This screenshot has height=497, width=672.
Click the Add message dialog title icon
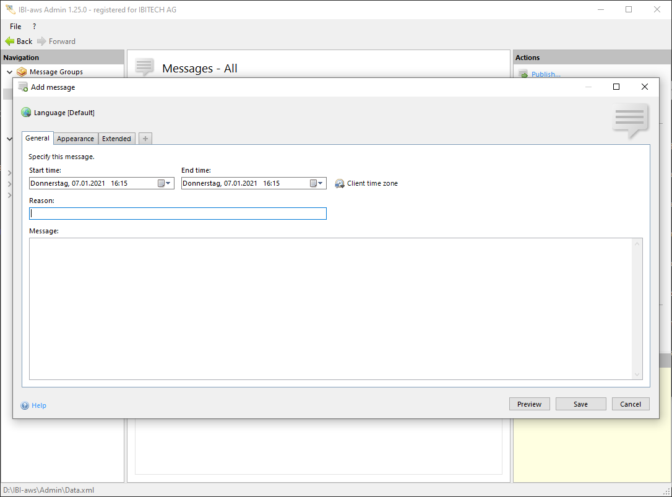pos(23,87)
